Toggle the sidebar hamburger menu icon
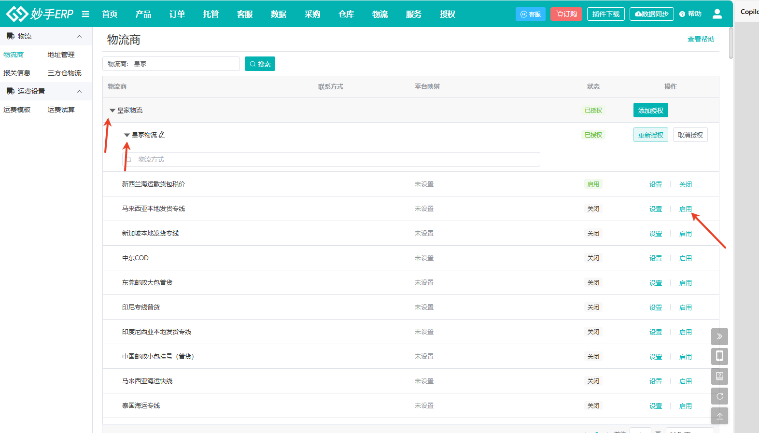The image size is (759, 433). pyautogui.click(x=85, y=14)
